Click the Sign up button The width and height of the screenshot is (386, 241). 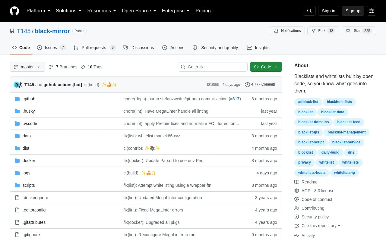353,11
